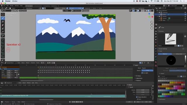The image size is (187, 105).
Task: Select the Tint tool
Action: [3, 29]
